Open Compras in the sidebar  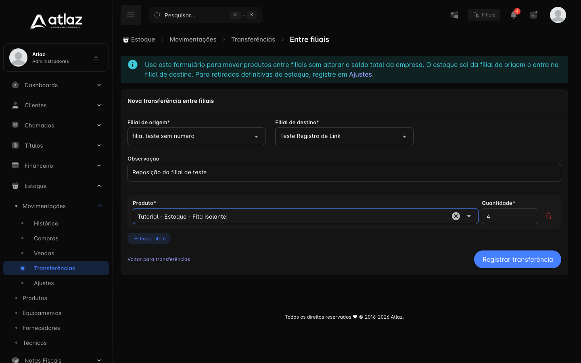tap(46, 238)
